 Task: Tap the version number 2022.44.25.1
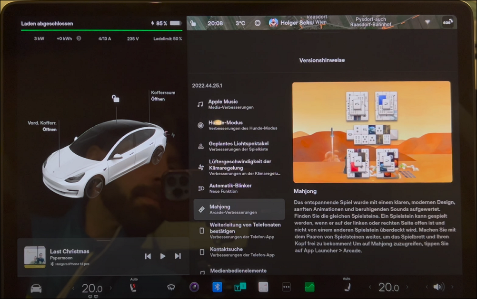[207, 85]
